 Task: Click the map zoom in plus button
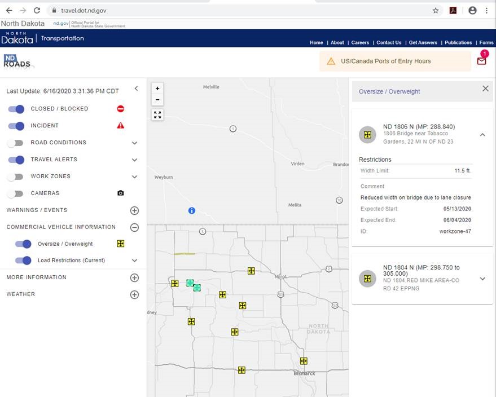coord(157,89)
